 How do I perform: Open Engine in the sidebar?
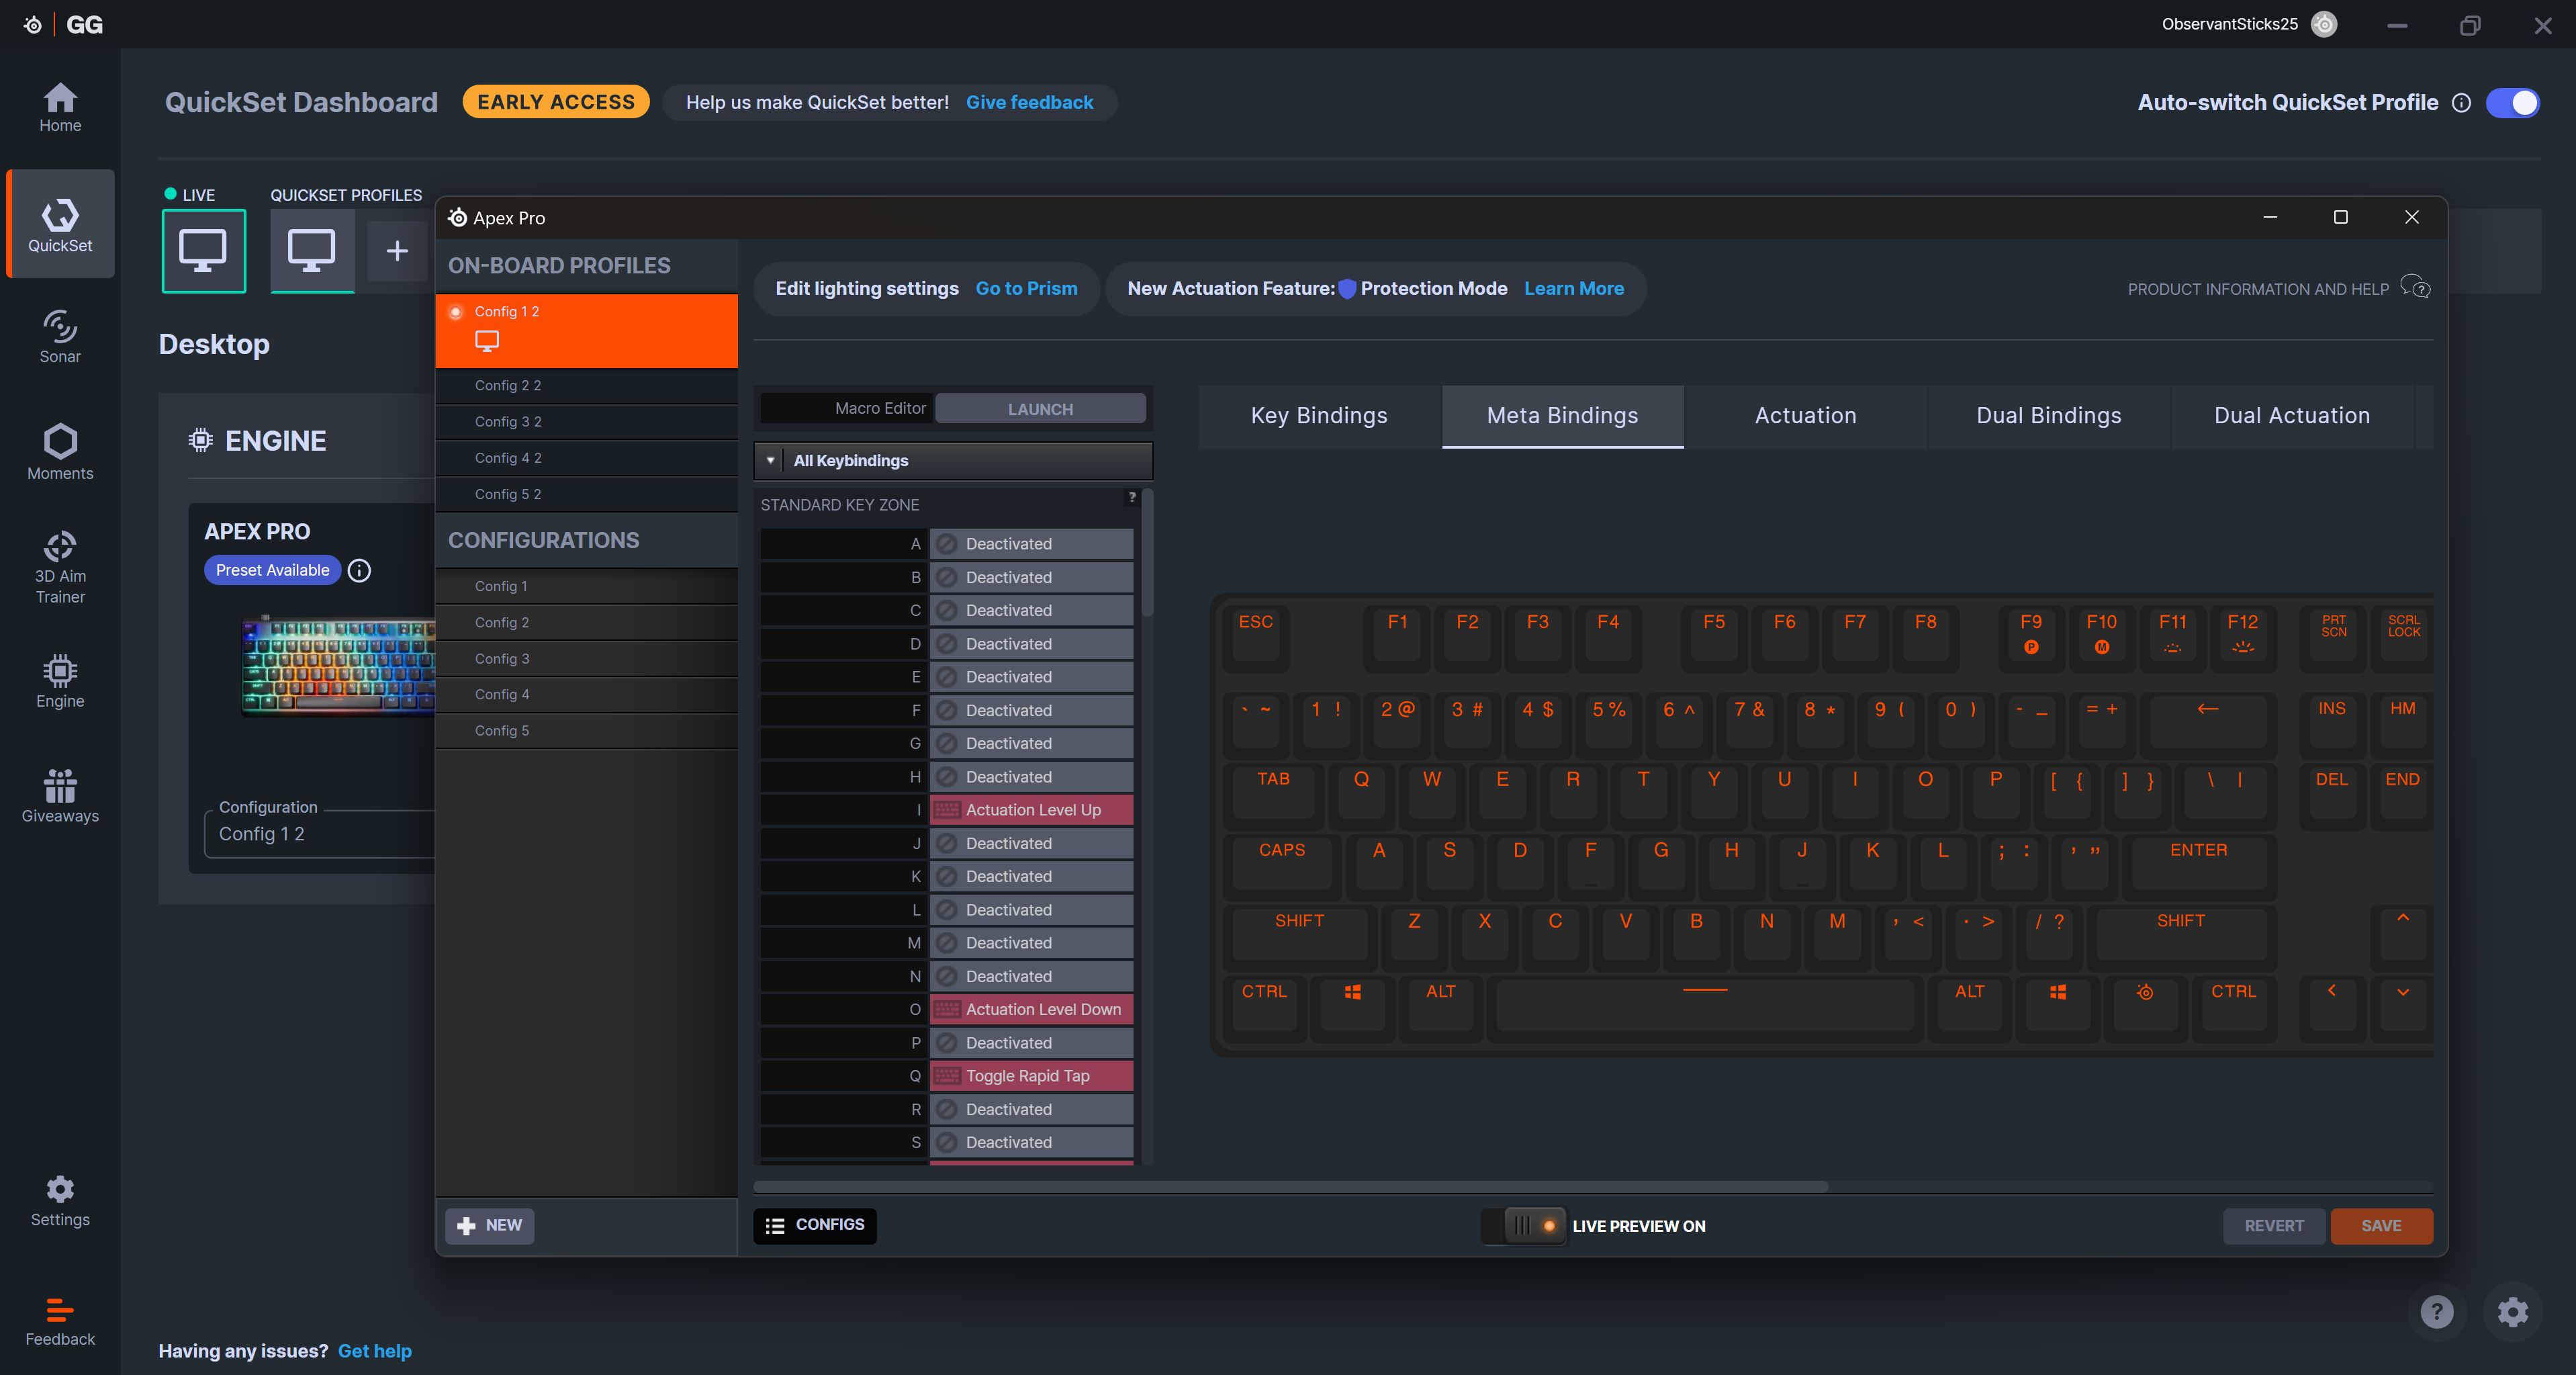(60, 682)
